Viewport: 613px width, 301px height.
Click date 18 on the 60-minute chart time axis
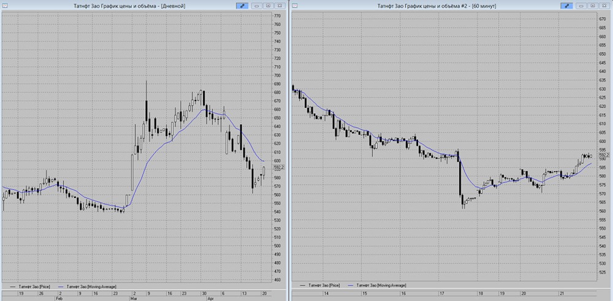coord(481,293)
